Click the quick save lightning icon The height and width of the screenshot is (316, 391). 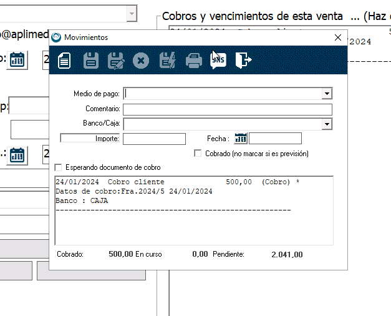(x=168, y=61)
